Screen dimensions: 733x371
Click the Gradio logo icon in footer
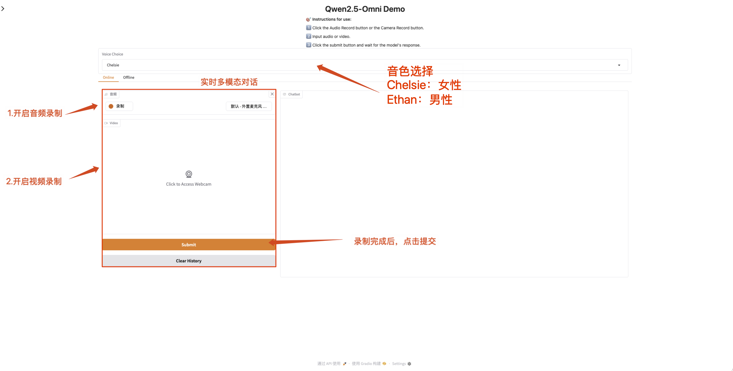point(384,364)
